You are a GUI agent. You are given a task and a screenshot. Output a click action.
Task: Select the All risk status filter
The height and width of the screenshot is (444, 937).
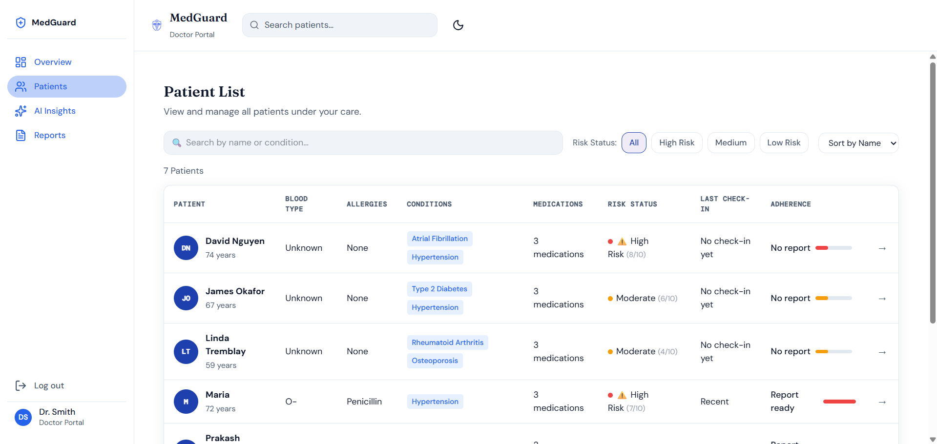click(634, 143)
